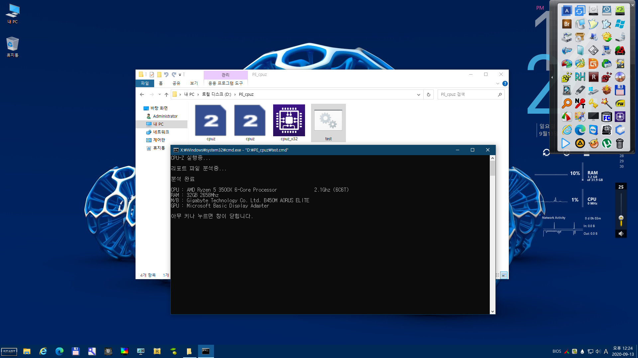Launch the ladybug icon in launcher panel
The height and width of the screenshot is (358, 638).
pyautogui.click(x=620, y=50)
